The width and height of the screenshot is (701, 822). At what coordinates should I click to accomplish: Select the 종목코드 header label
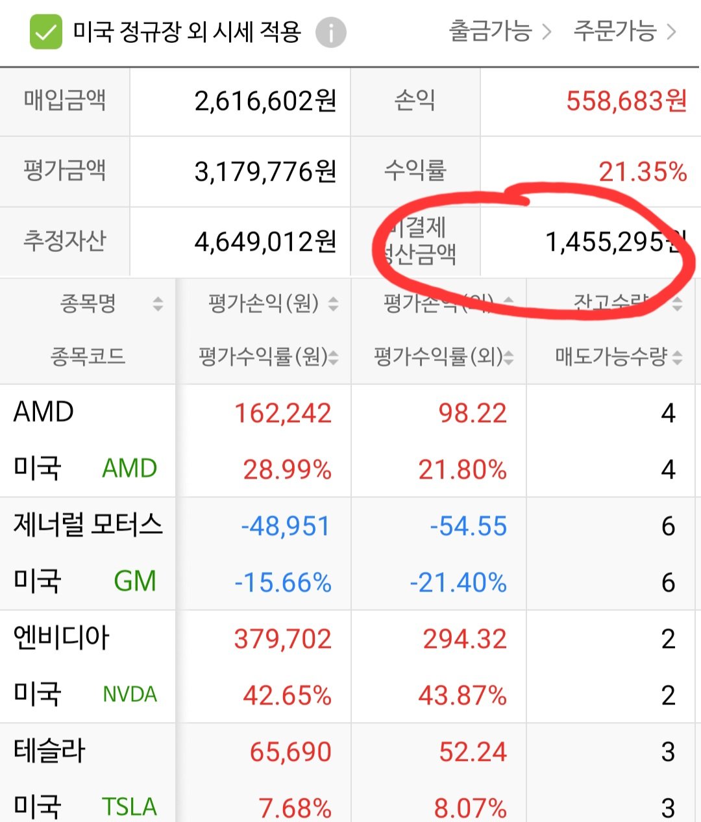88,356
